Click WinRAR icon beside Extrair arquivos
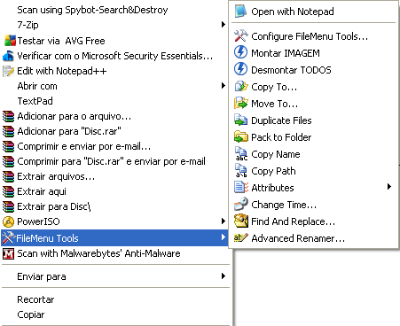Screen dimensions: 400x326 [x=8, y=176]
